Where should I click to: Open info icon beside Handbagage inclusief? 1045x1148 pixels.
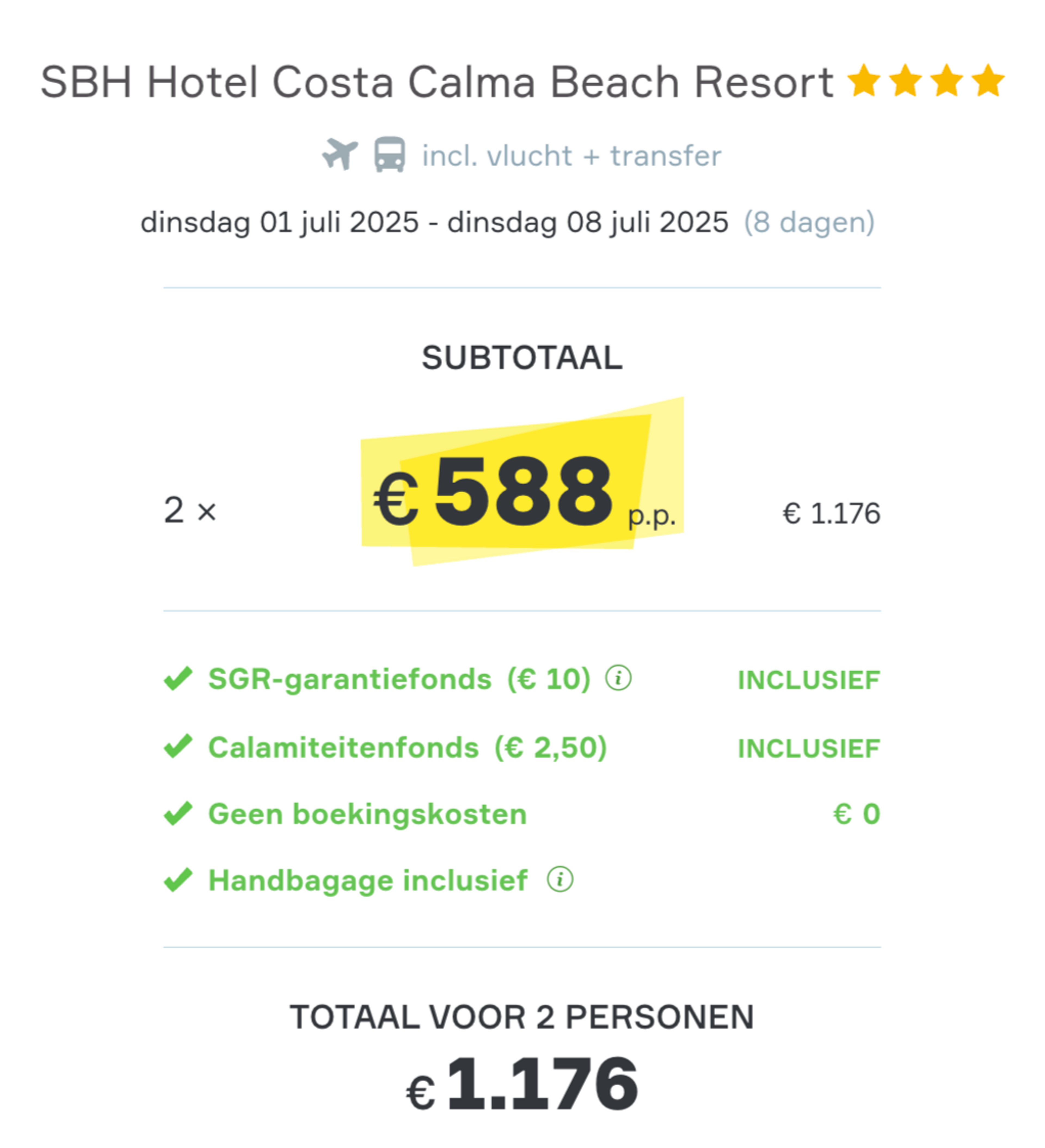pos(560,879)
